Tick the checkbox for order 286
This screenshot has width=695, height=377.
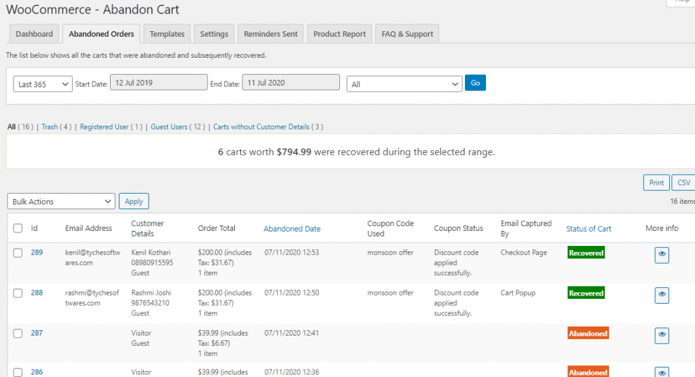click(18, 372)
